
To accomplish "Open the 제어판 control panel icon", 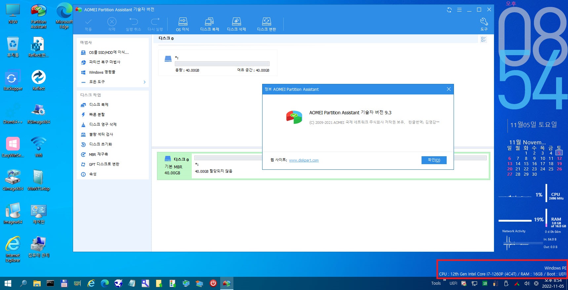I will point(38,213).
